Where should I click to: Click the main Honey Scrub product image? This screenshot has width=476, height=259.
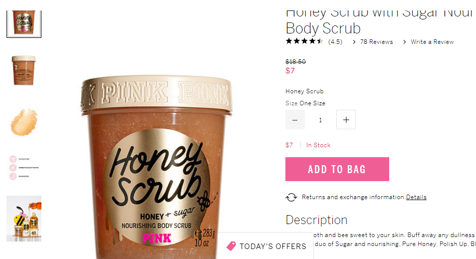coord(156,167)
